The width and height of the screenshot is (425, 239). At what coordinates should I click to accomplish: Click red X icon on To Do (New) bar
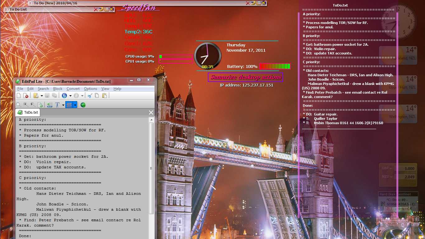(x=248, y=3)
